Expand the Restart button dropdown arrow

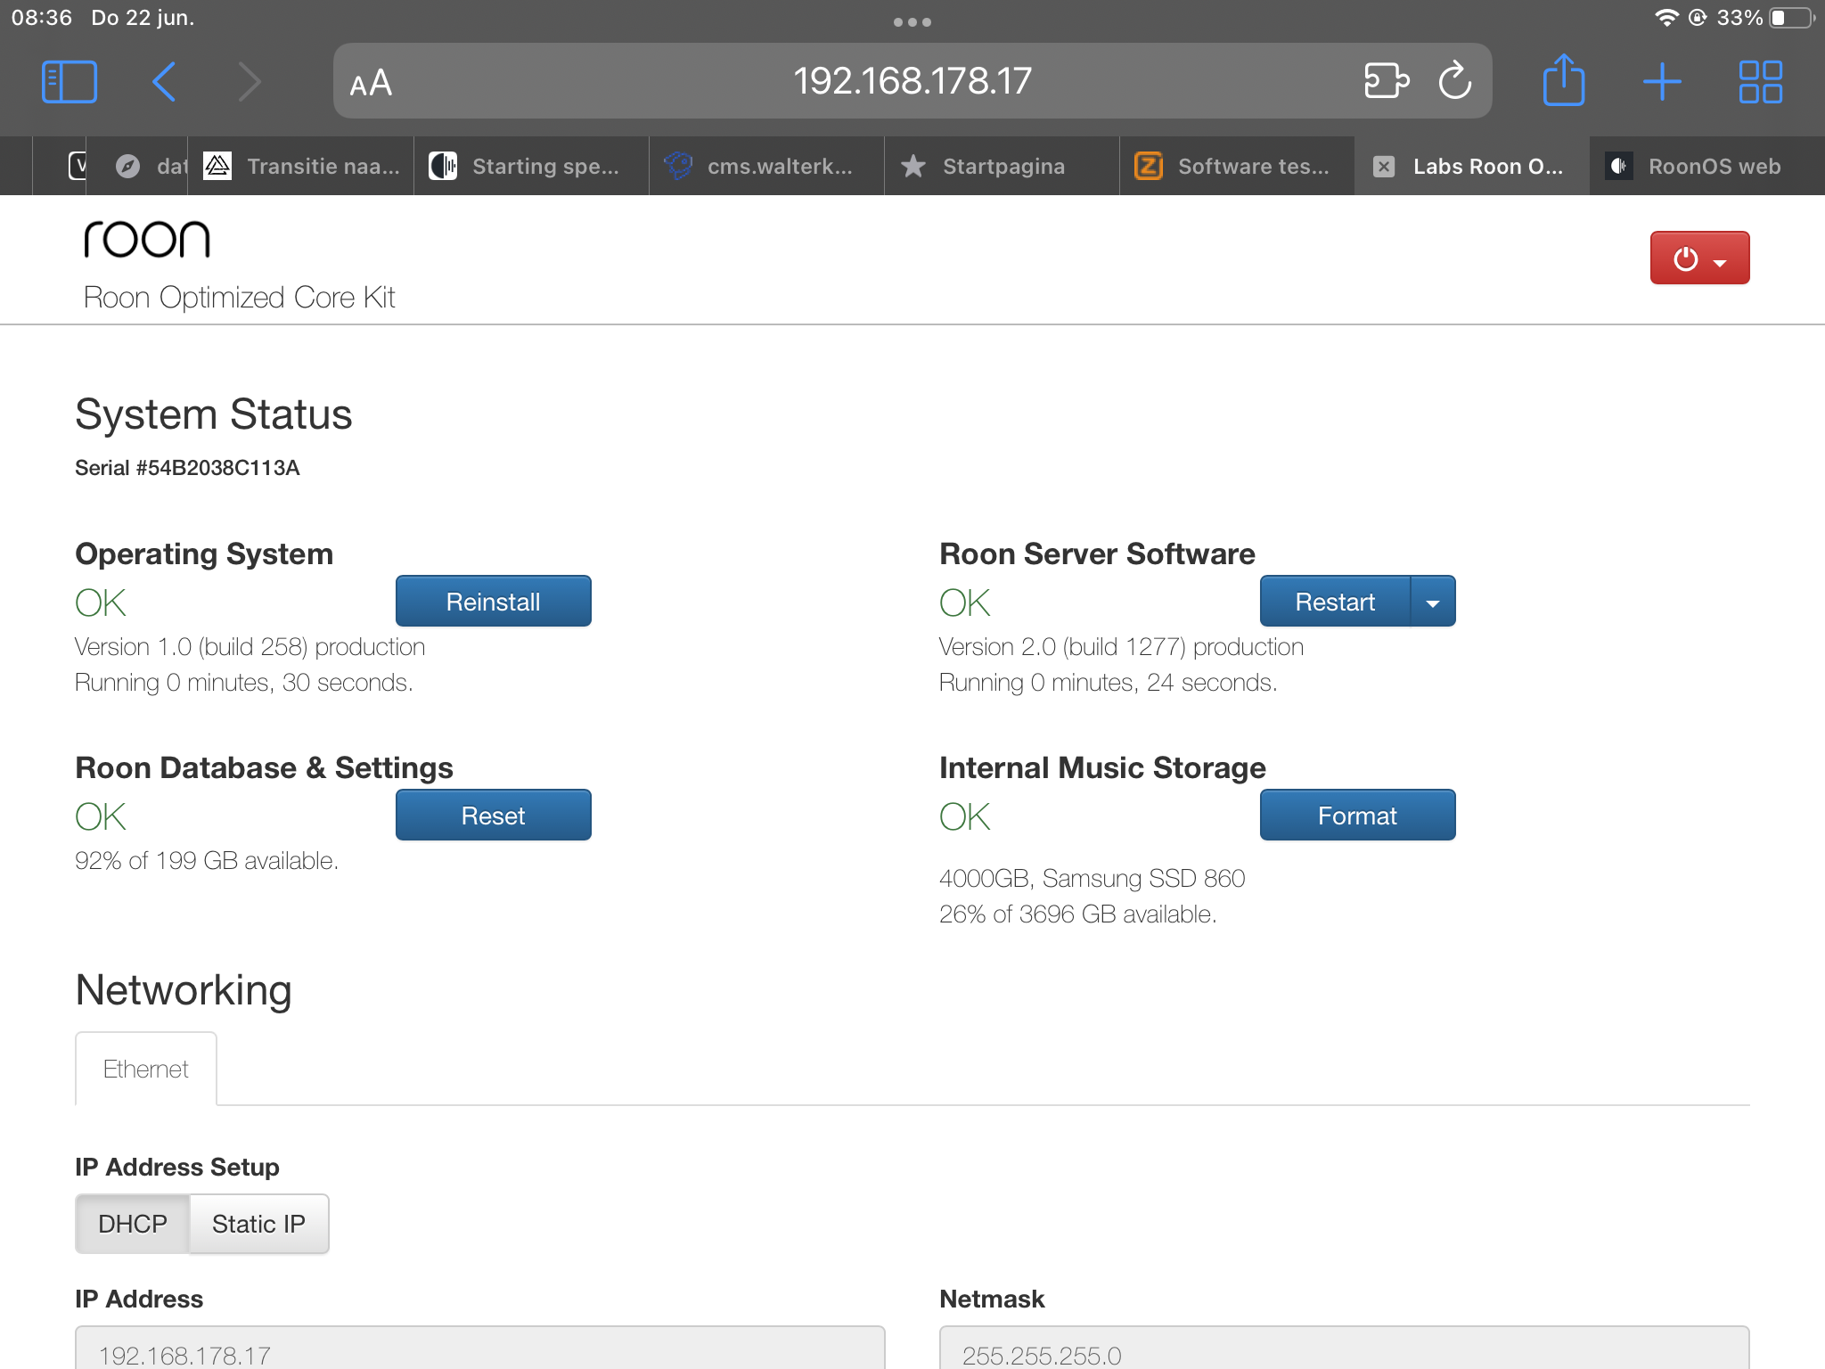(1433, 603)
